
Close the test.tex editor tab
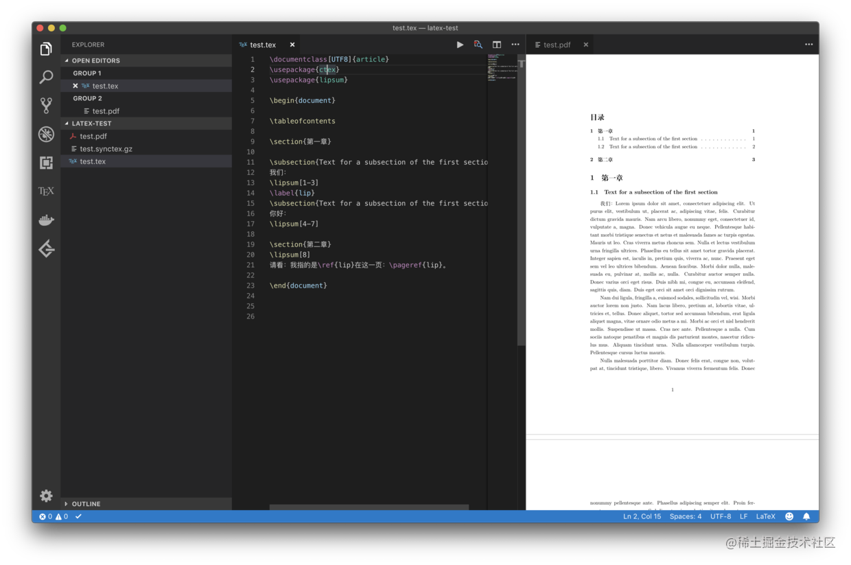tap(292, 45)
